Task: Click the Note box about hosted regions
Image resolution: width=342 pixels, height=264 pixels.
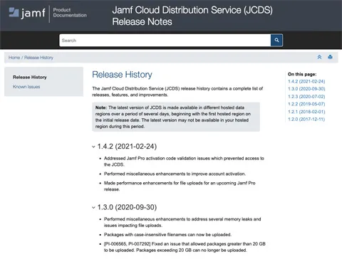Action: [x=176, y=117]
